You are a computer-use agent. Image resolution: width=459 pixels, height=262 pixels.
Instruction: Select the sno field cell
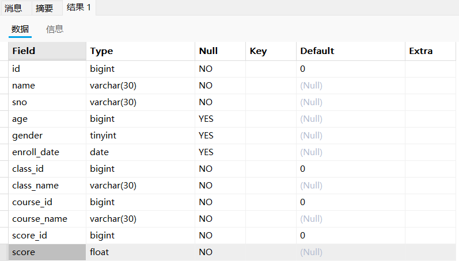(x=47, y=102)
